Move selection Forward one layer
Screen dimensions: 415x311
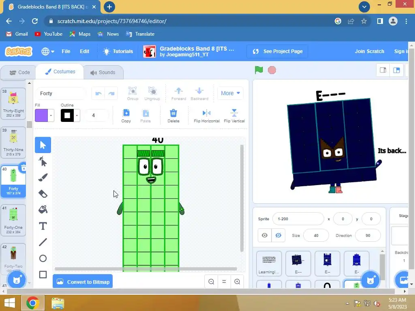pyautogui.click(x=179, y=94)
